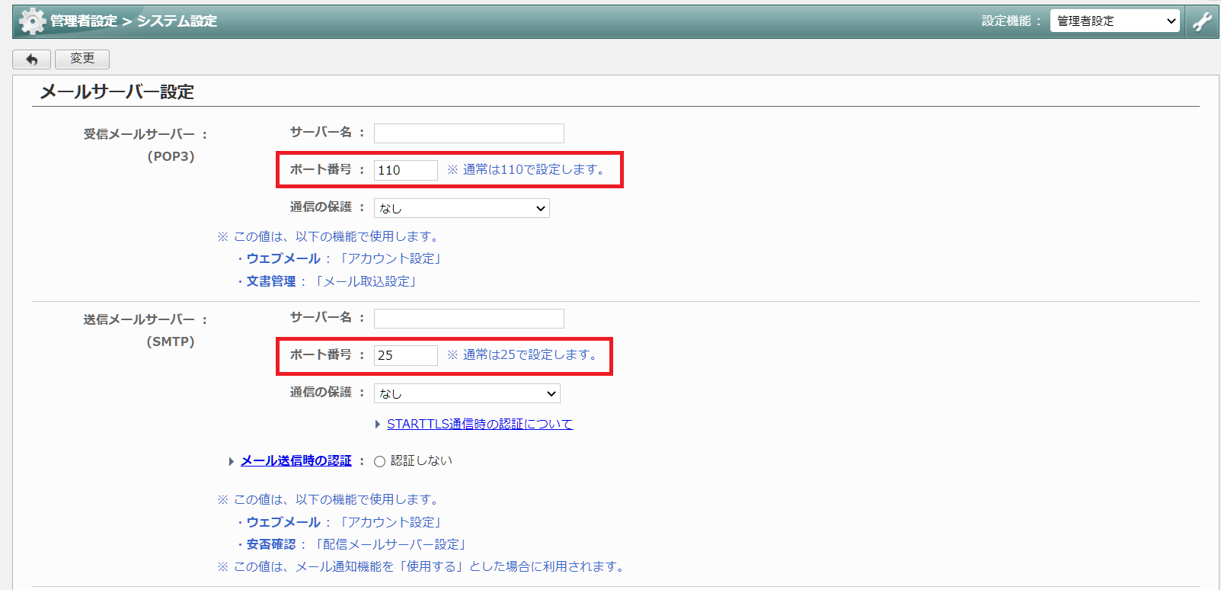Open the メール送信時の認証 link
1221x590 pixels.
(296, 461)
